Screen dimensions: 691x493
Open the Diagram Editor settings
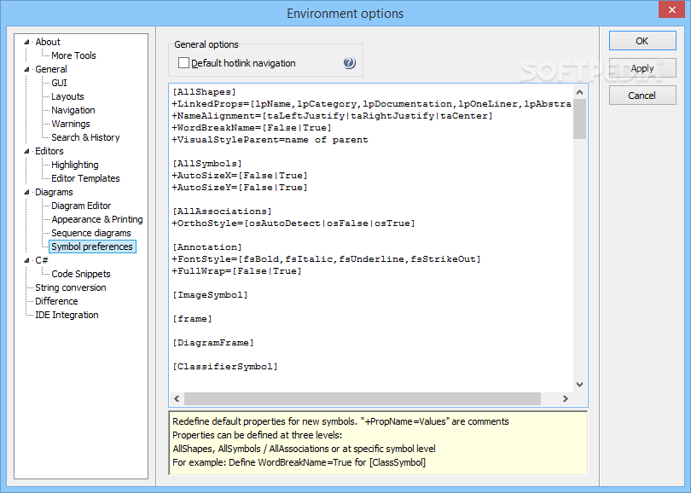[81, 206]
